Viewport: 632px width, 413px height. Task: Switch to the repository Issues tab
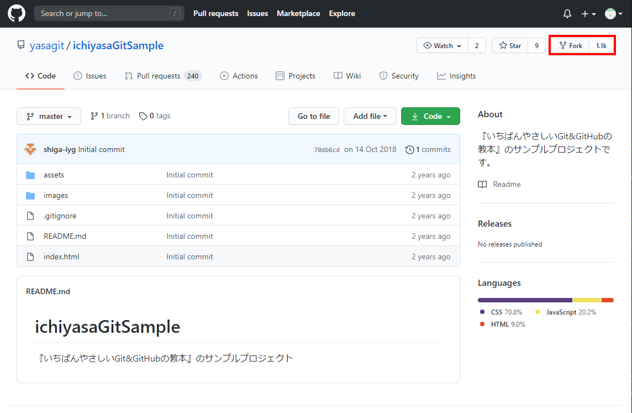90,76
